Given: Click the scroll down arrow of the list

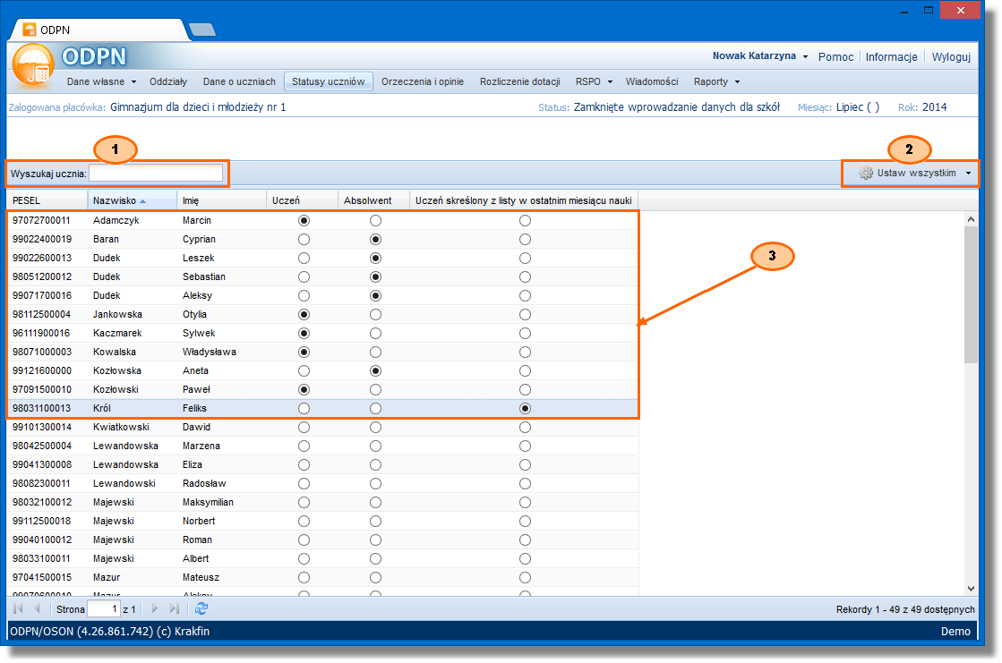Looking at the screenshot, I should point(971,589).
